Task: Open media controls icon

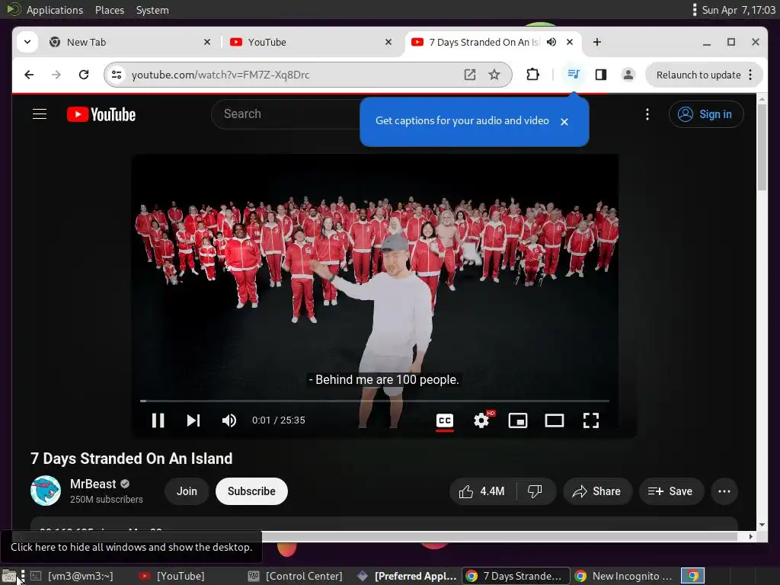Action: coord(574,75)
